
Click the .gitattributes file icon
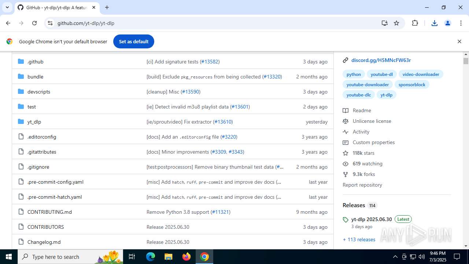(x=21, y=152)
